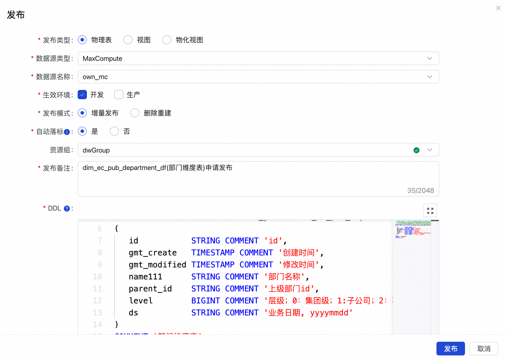Click the 取消 cancel button
Screen dimensions: 505x360
(484, 349)
